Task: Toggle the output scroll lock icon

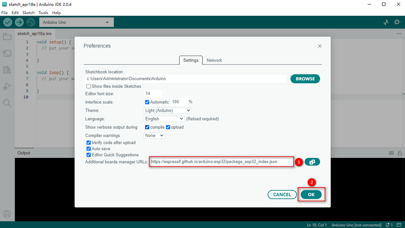Action: 400,153
